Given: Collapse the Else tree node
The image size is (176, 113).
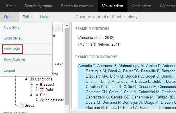Looking at the screenshot, I should pyautogui.click(x=31, y=95).
